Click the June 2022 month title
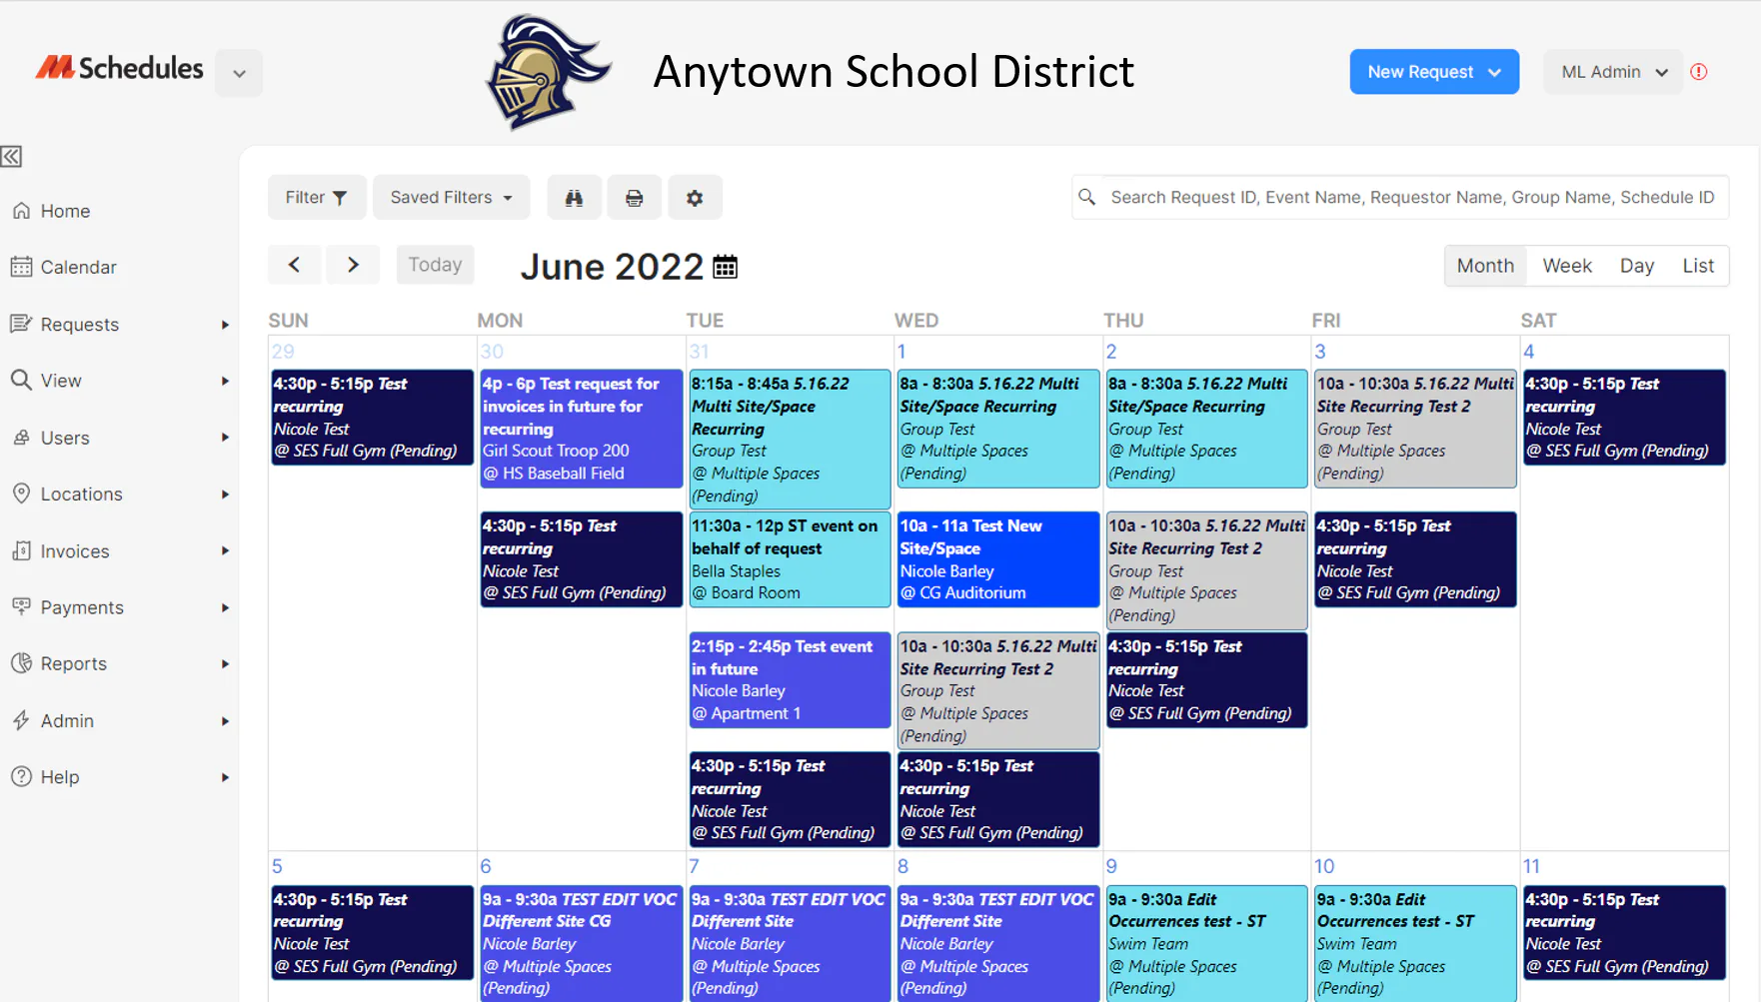The image size is (1761, 1002). click(612, 267)
